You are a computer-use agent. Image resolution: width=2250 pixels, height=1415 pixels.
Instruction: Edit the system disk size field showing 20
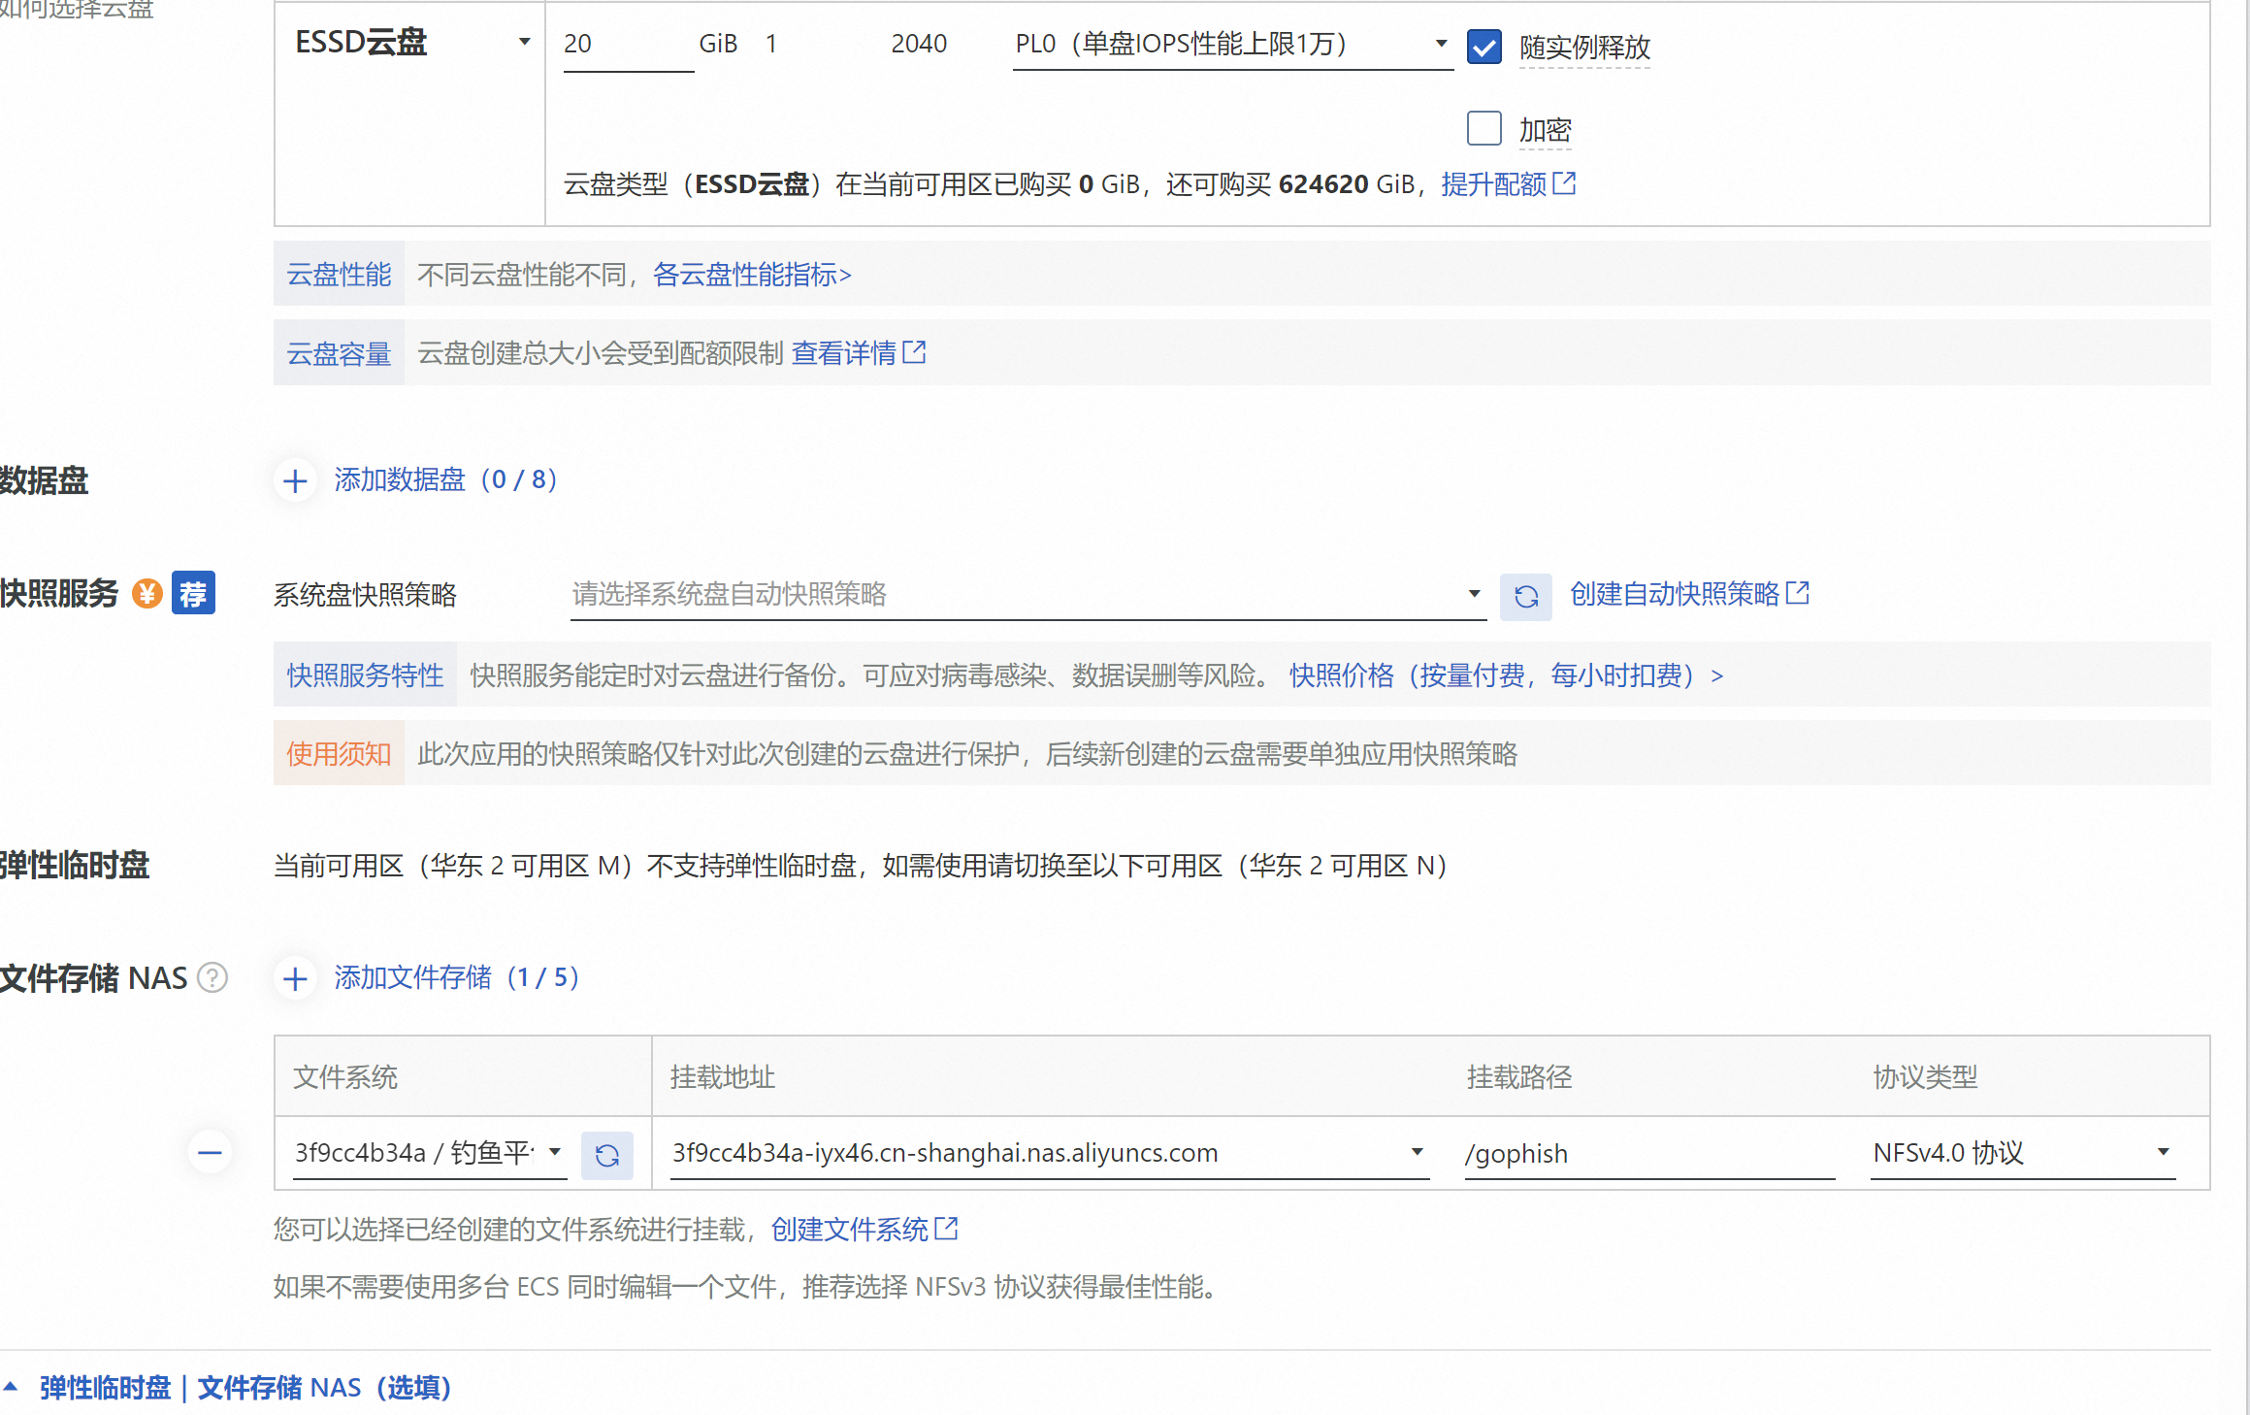click(x=628, y=45)
